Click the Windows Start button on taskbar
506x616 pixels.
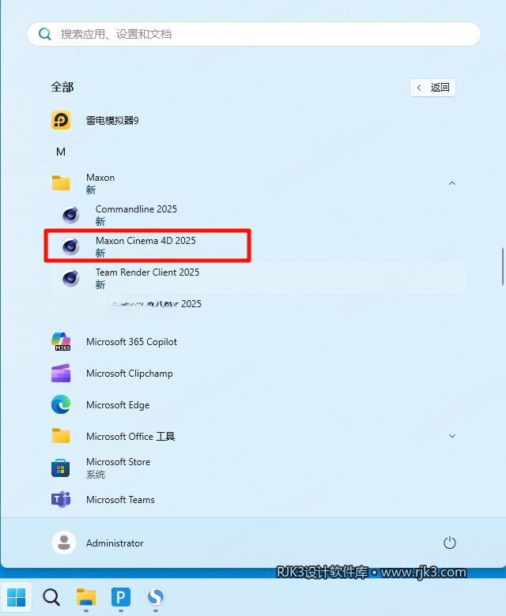16,597
